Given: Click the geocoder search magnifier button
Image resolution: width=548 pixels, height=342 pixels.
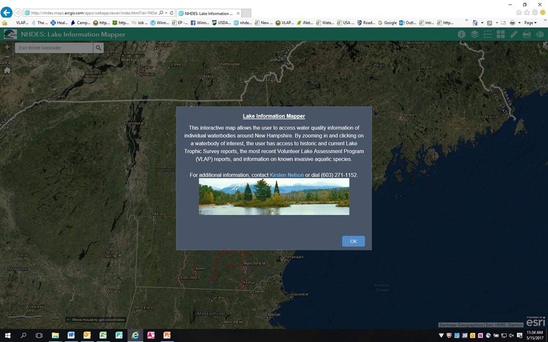Looking at the screenshot, I should (99, 48).
